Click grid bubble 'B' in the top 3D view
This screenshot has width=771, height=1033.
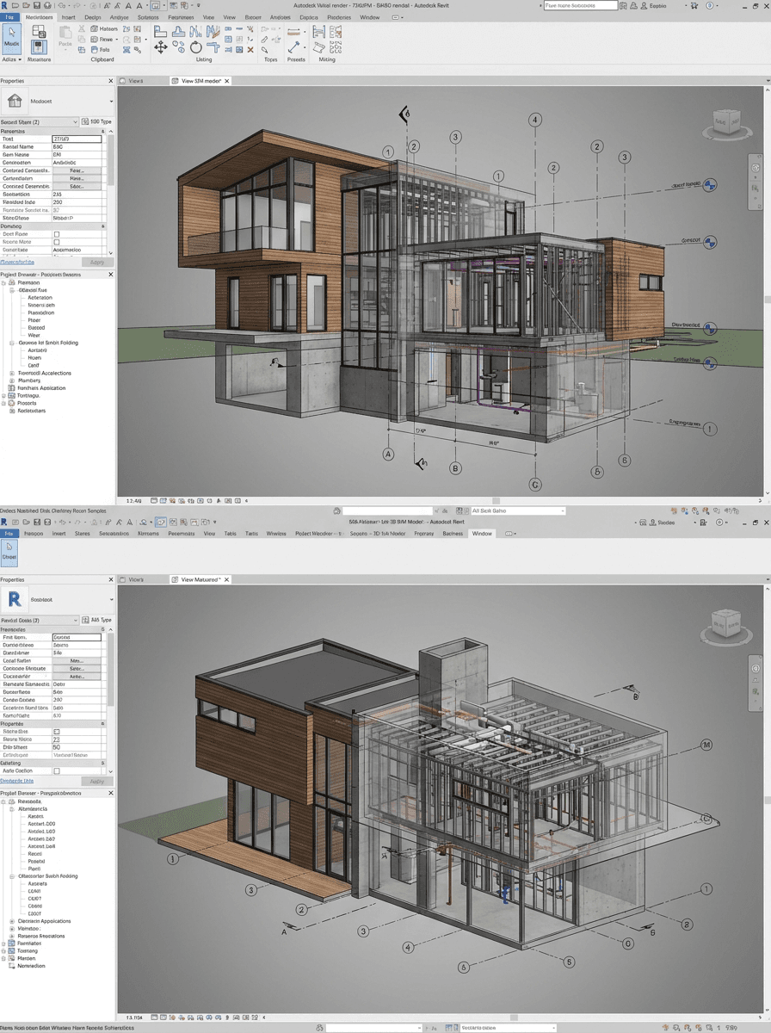pos(456,468)
